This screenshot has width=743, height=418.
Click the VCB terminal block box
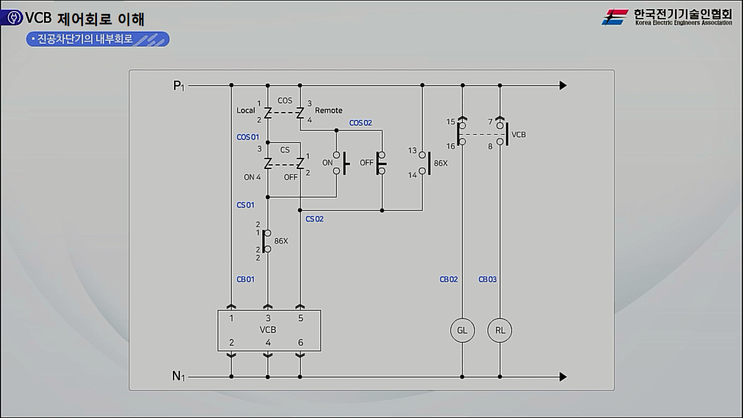coord(269,330)
